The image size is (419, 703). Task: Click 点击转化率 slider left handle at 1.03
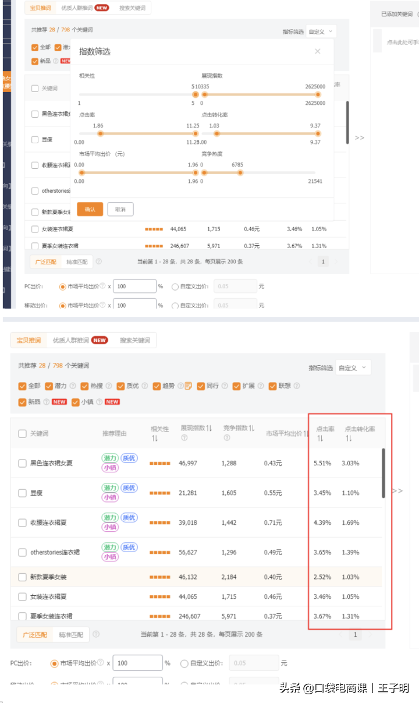(217, 133)
